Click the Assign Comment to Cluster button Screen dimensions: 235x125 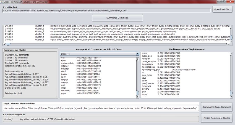click(217, 118)
